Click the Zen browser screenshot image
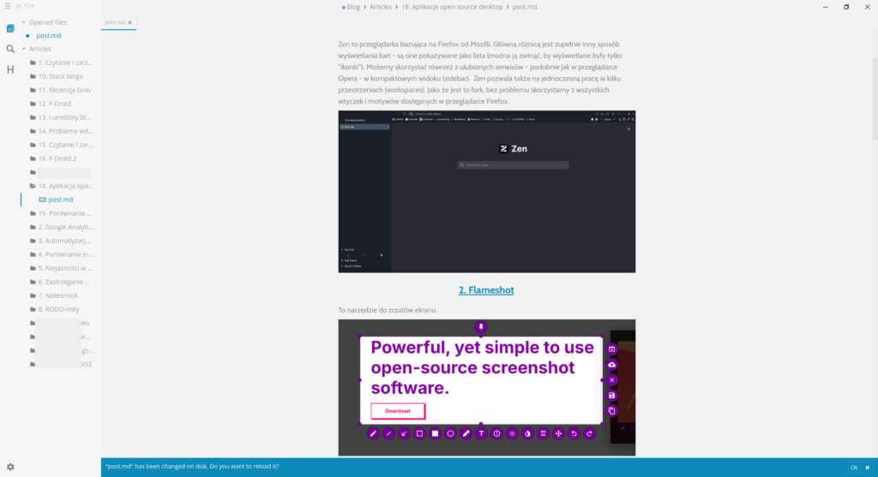 487,192
